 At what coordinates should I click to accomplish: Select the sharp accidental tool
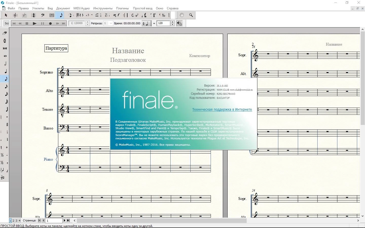coord(7,124)
